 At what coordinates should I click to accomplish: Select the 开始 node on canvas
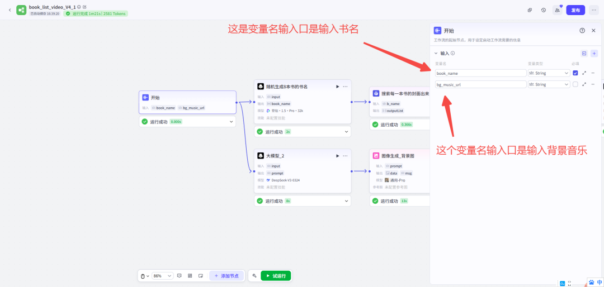pyautogui.click(x=187, y=102)
